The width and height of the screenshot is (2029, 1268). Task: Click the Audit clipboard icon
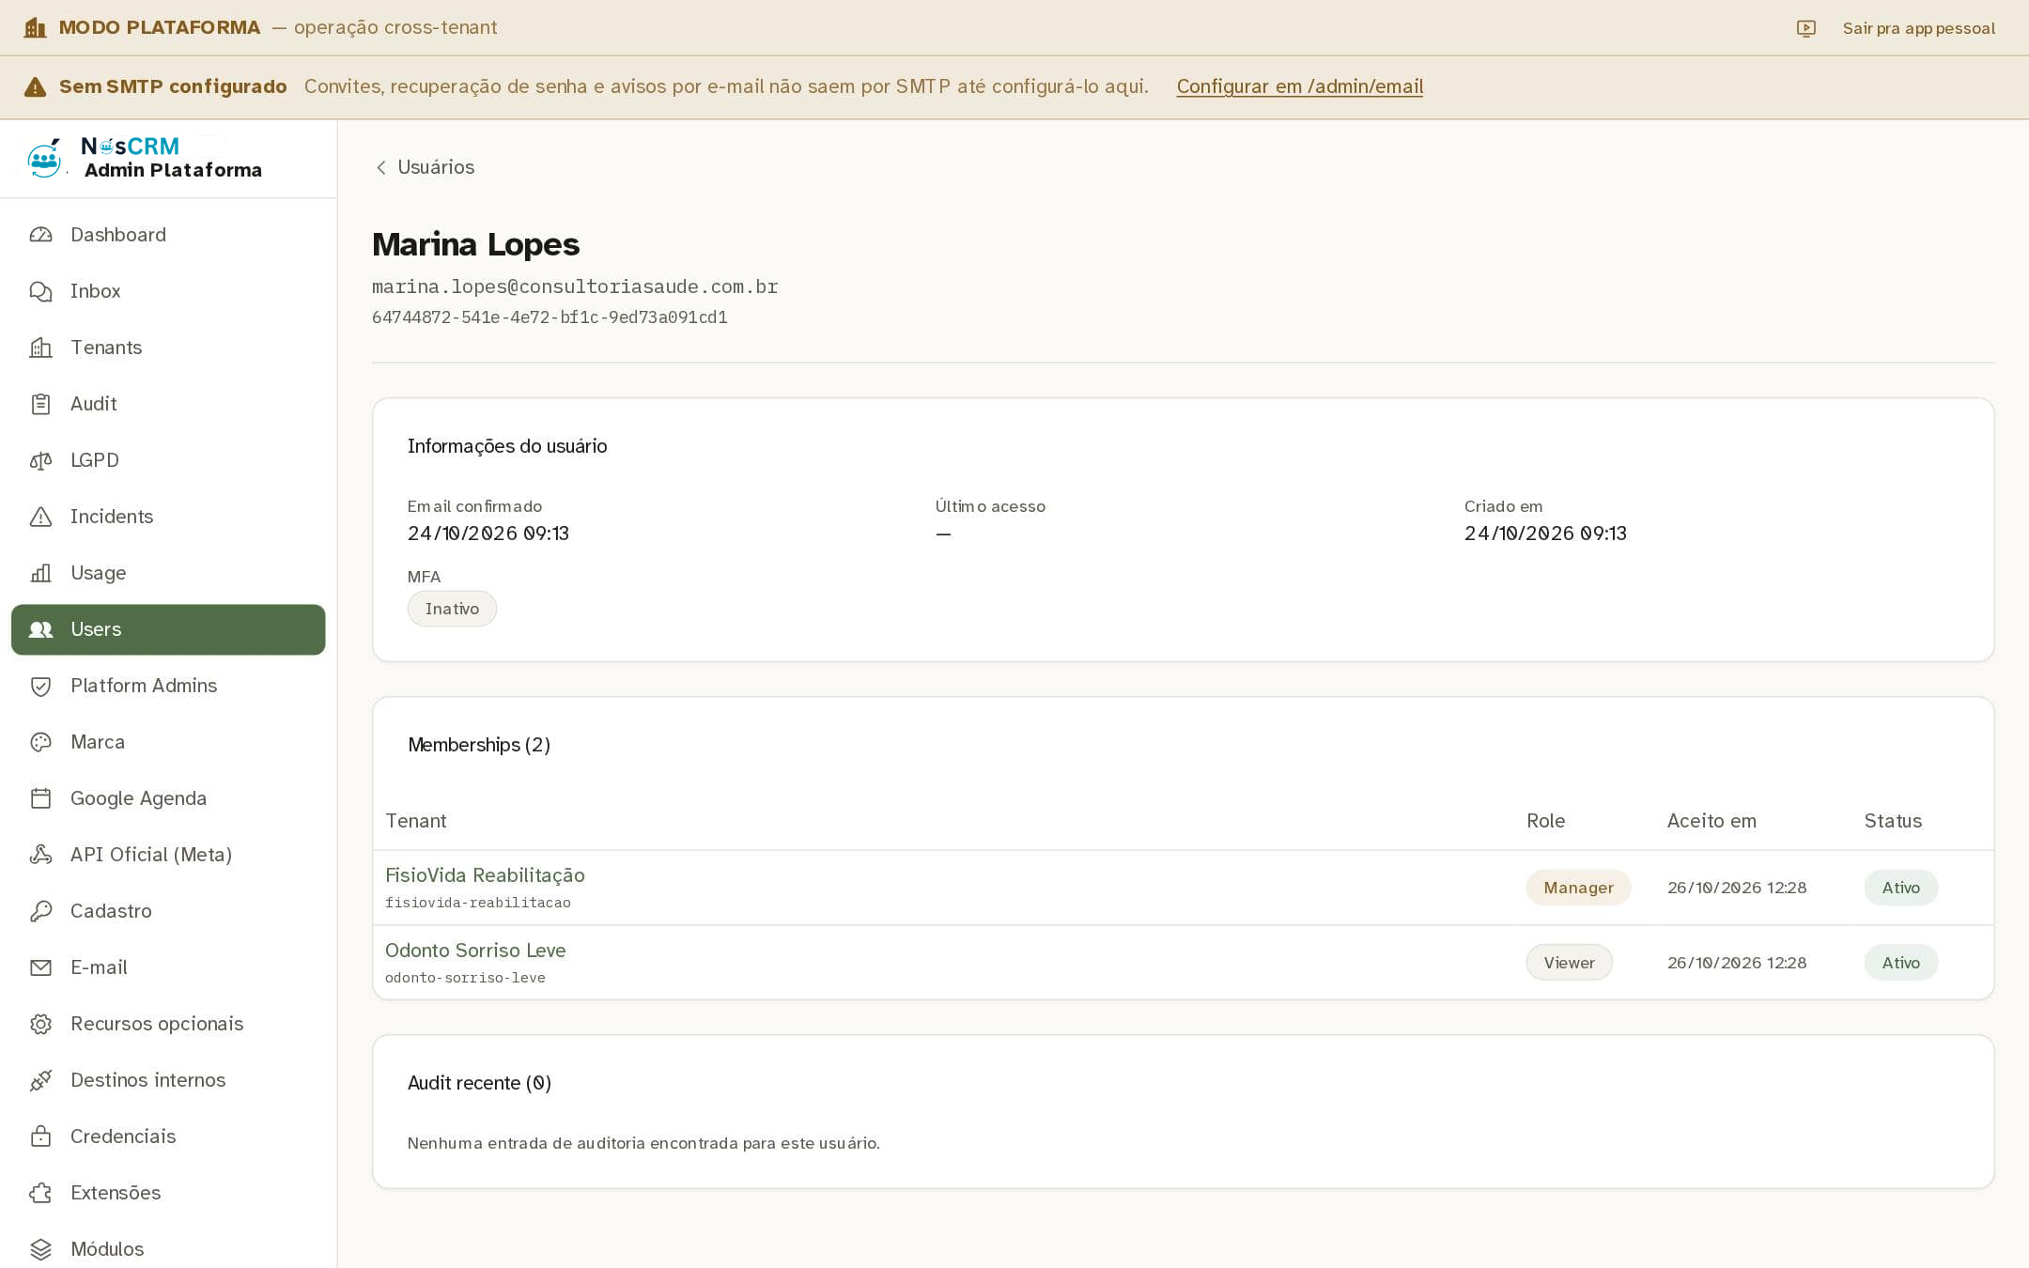pyautogui.click(x=40, y=404)
